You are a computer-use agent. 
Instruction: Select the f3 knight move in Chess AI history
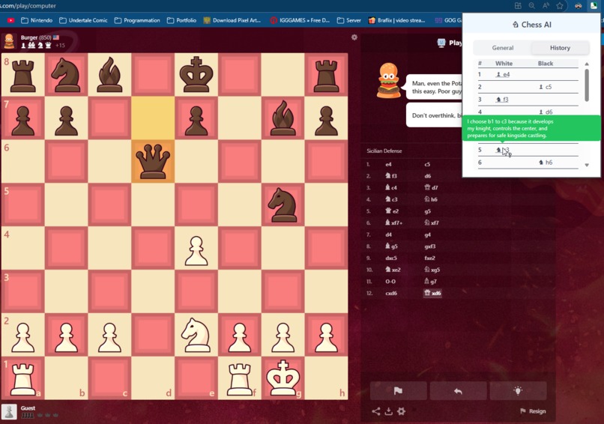(502, 100)
